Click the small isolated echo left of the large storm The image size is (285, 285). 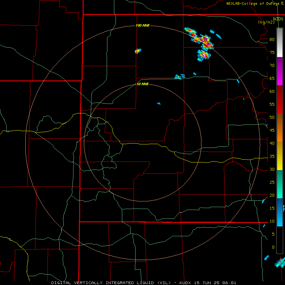coord(138,51)
